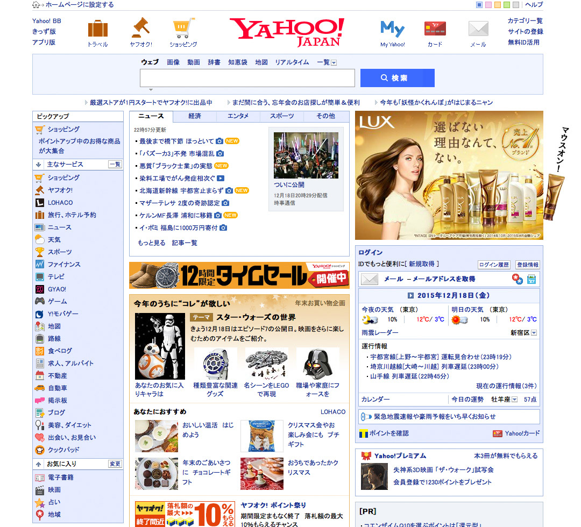
Task: Click the red Yahoo Card icon
Action: point(435,29)
